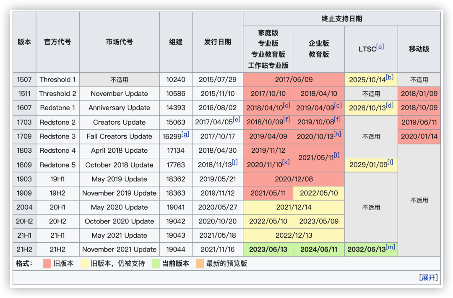Image resolution: width=453 pixels, height=298 pixels.
Task: Click the May 2020 Update cell
Action: pyautogui.click(x=119, y=207)
